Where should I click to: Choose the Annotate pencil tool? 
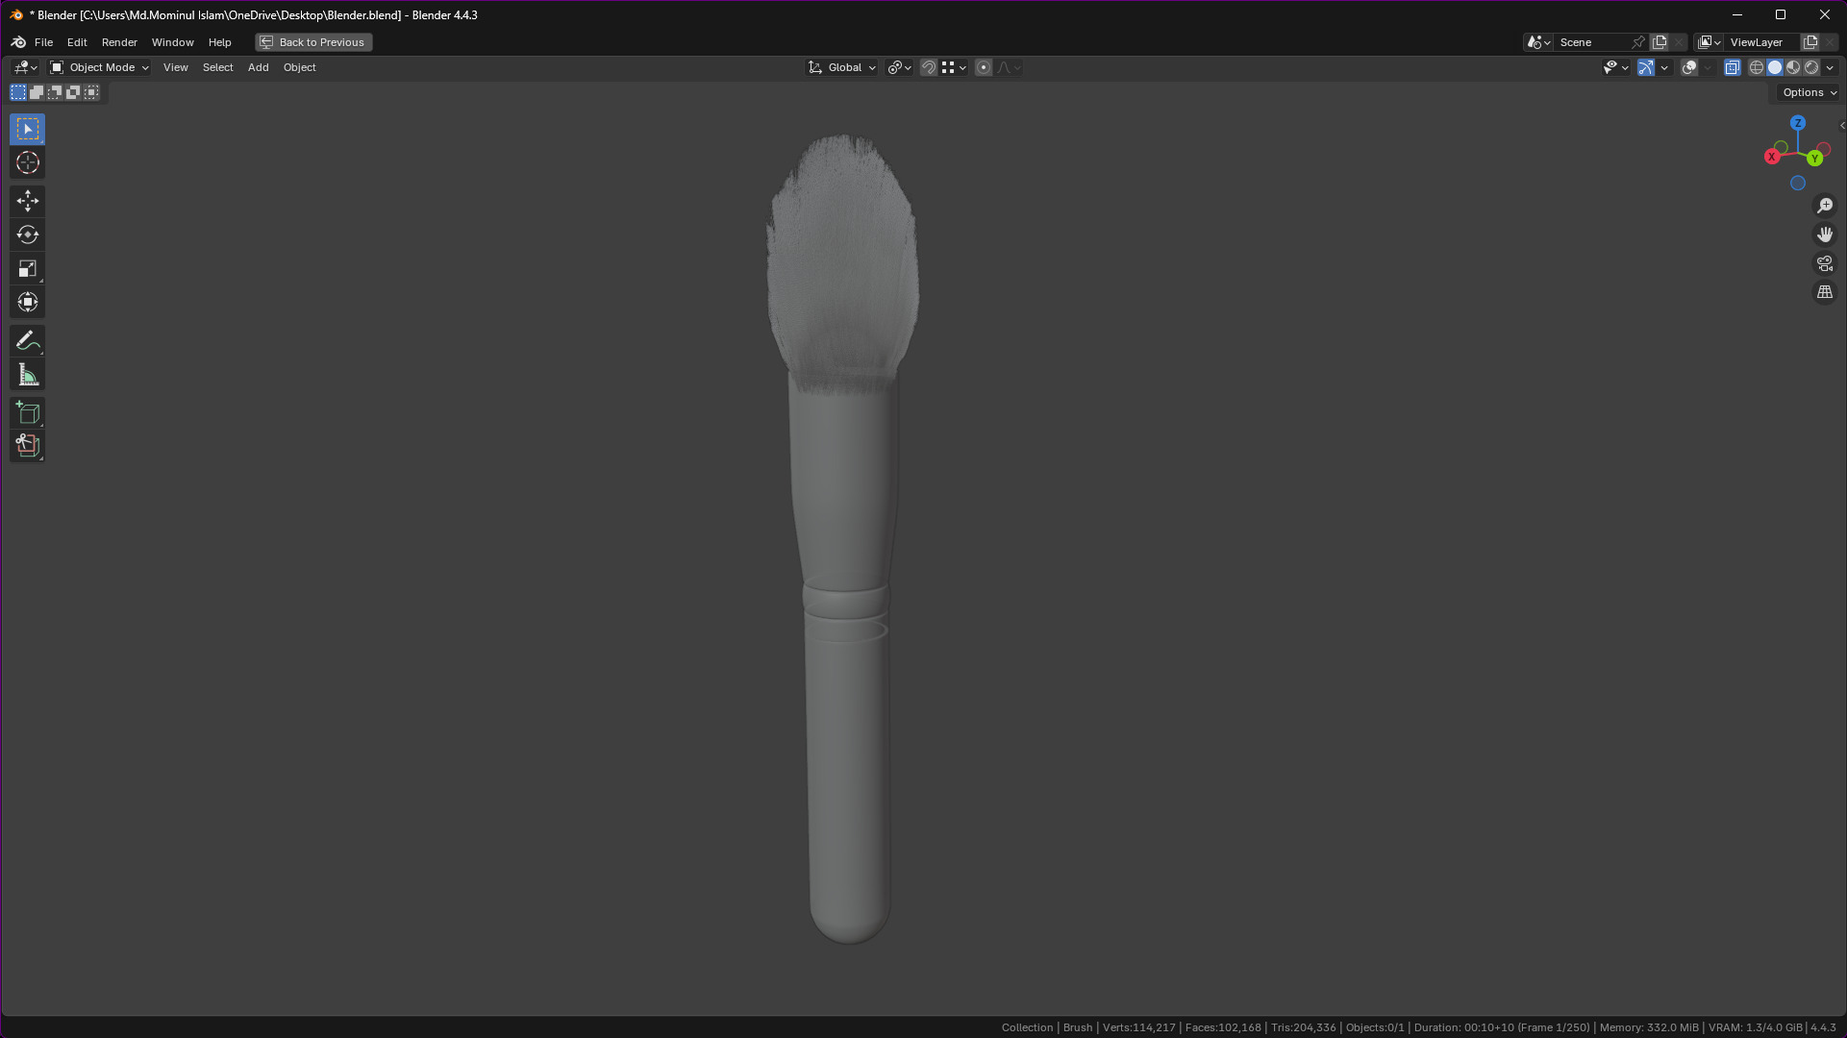(x=27, y=341)
